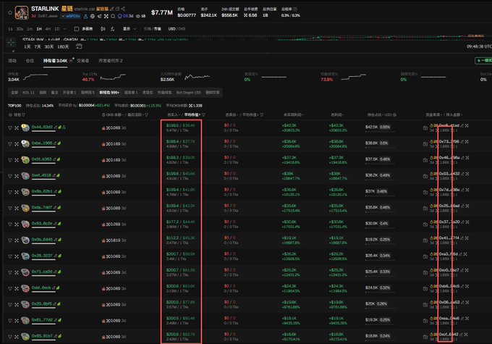Select the 1天 chart range

[x=27, y=47]
